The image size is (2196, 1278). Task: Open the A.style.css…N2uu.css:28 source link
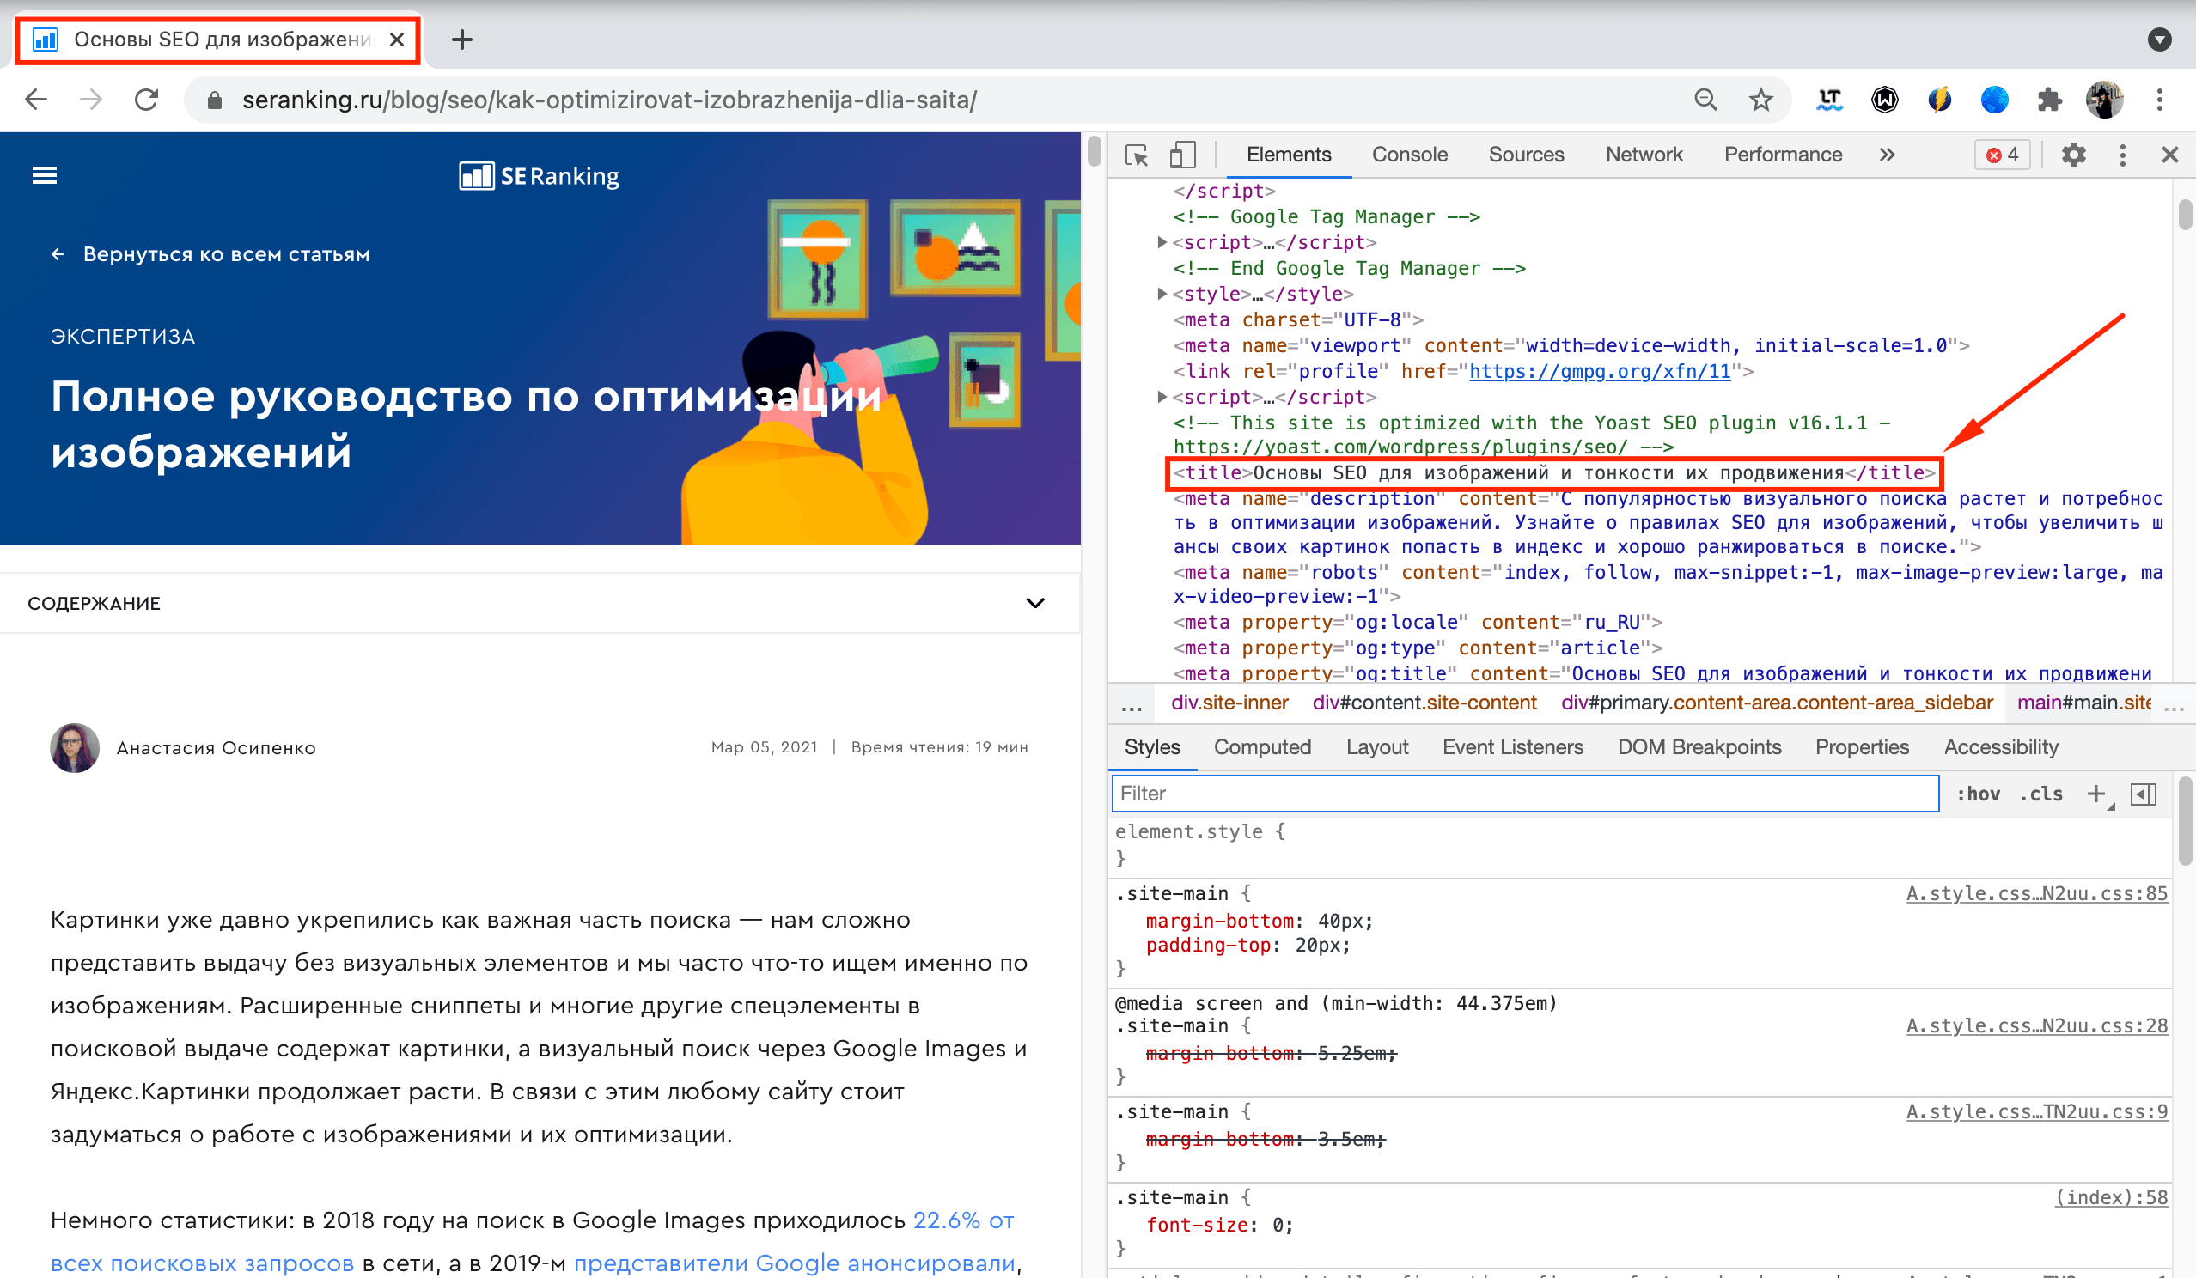tap(2035, 1025)
